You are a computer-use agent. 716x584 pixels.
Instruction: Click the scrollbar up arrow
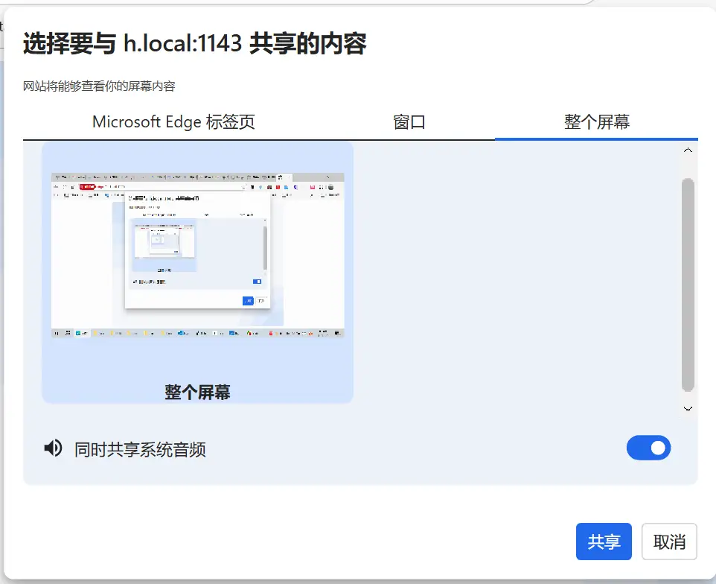[688, 150]
